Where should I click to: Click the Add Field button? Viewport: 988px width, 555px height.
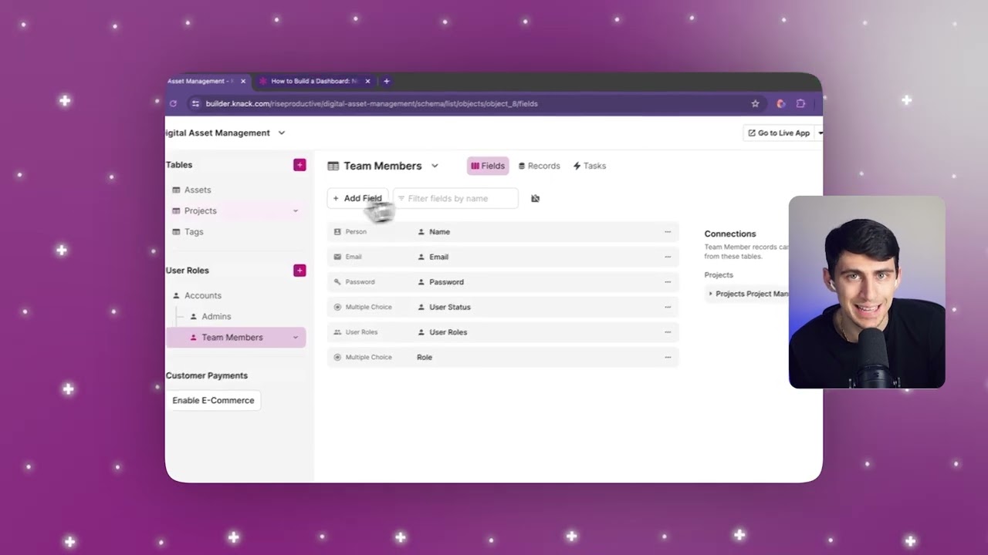[357, 198]
